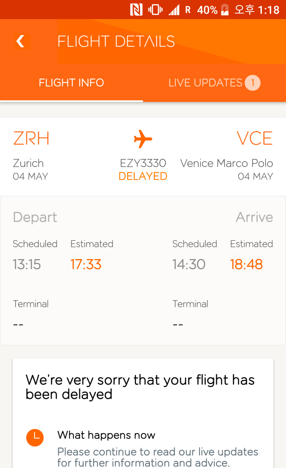
Task: Tap the VCE arrival airport code
Action: (255, 139)
